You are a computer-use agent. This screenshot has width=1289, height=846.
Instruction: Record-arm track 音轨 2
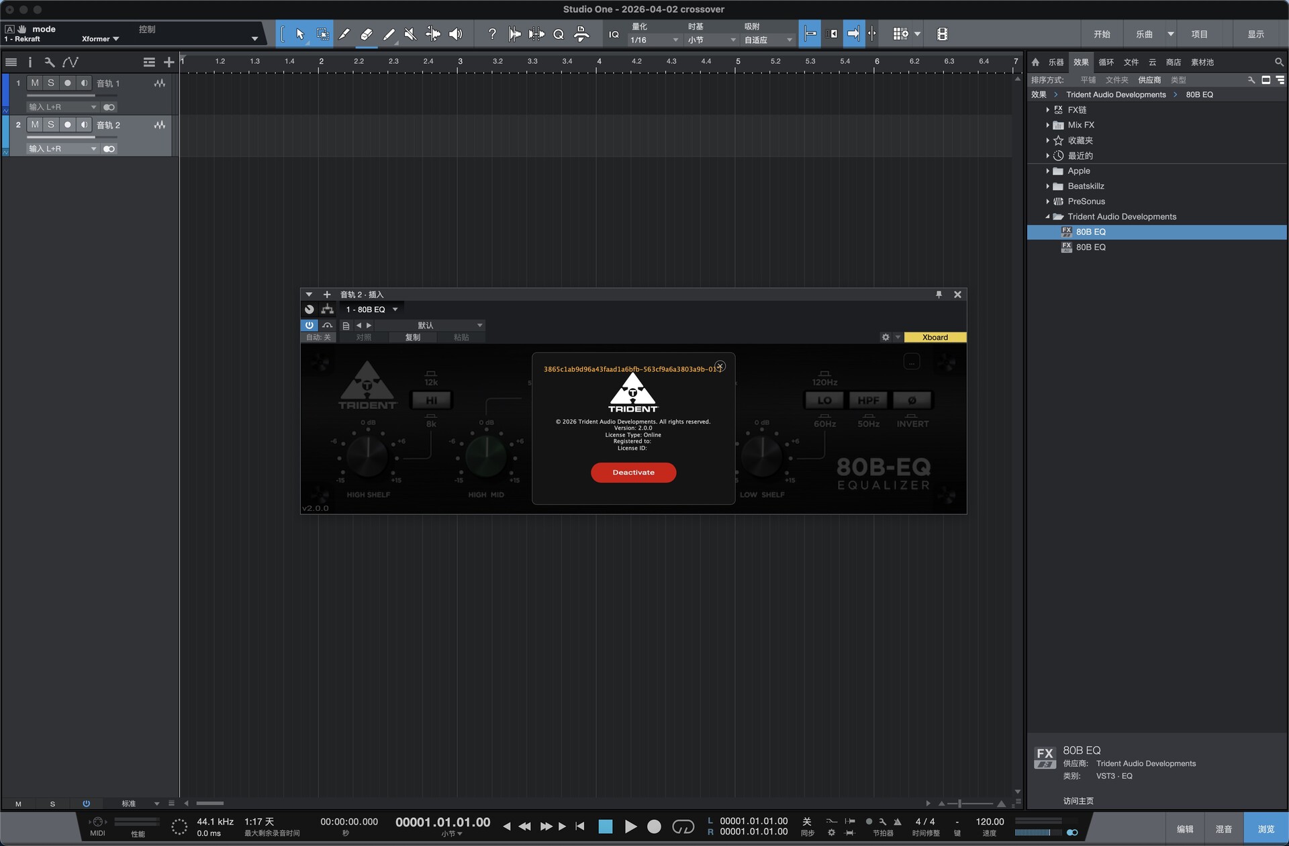[67, 125]
